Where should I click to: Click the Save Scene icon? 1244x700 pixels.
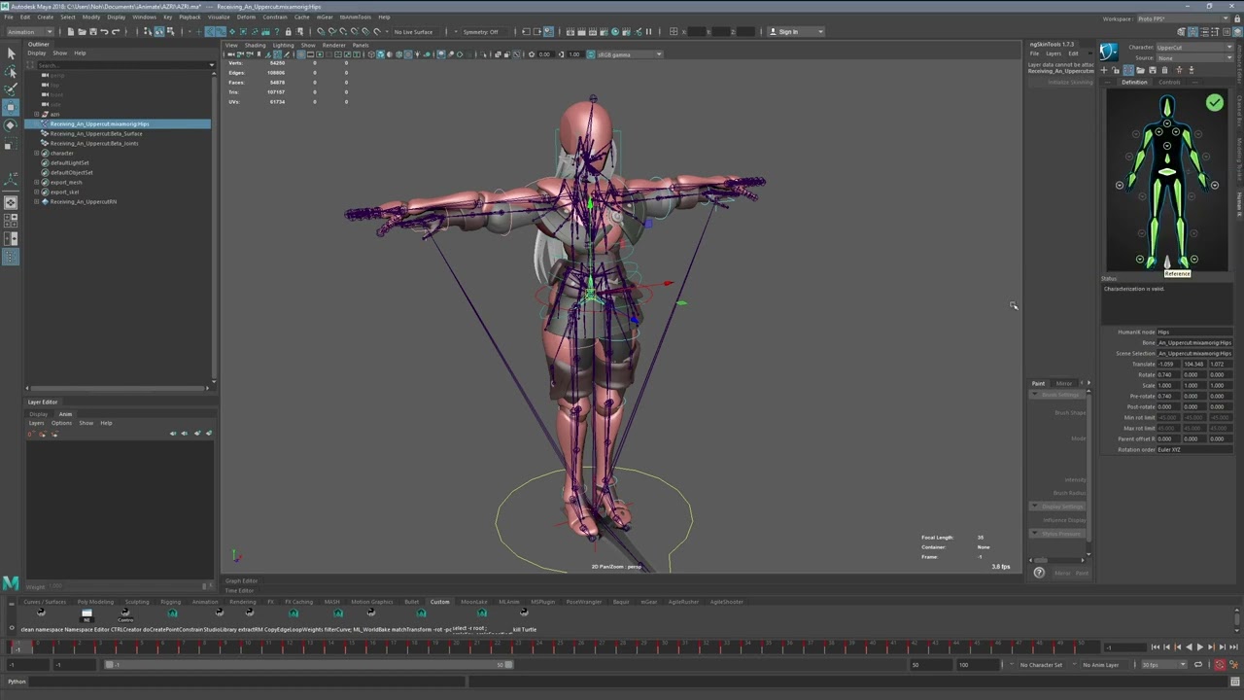[x=92, y=31]
